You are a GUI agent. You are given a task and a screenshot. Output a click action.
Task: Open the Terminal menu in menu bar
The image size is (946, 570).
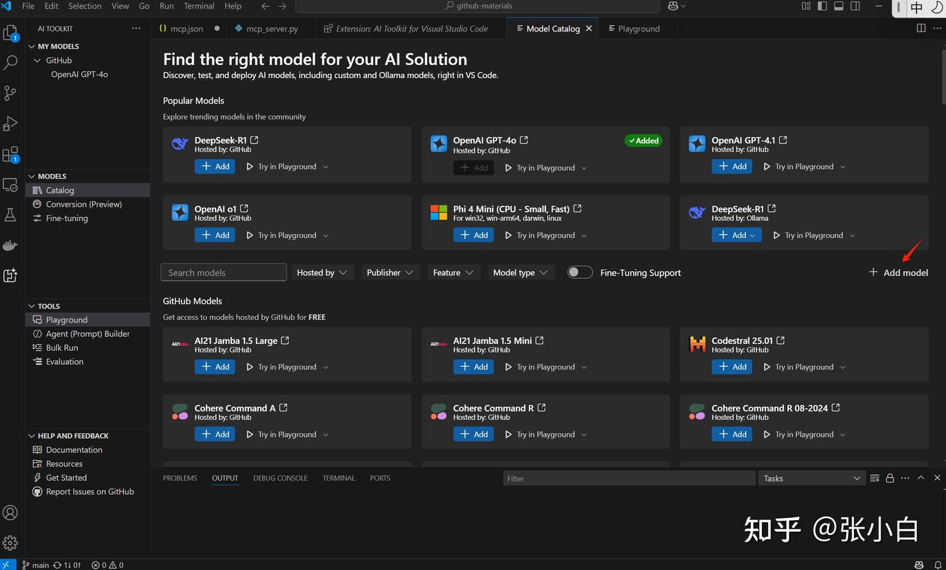coord(198,6)
